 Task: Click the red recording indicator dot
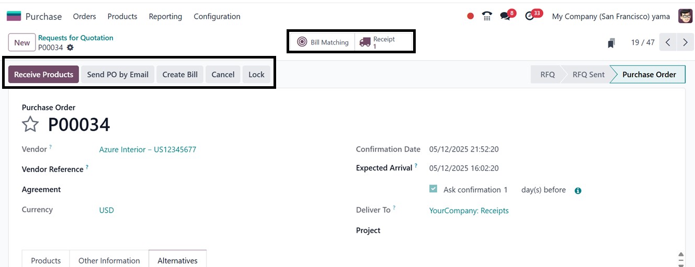[470, 16]
